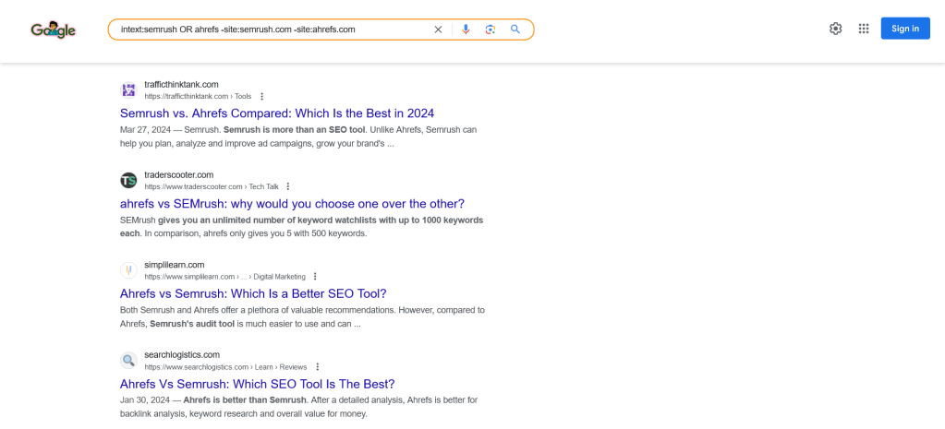The height and width of the screenshot is (429, 945).
Task: Open 'Ahrefs vs Semrush: Which Is a Better SEO Tool?'
Action: [x=253, y=293]
